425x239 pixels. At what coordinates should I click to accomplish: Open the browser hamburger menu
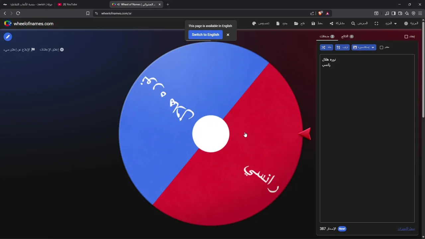420,13
